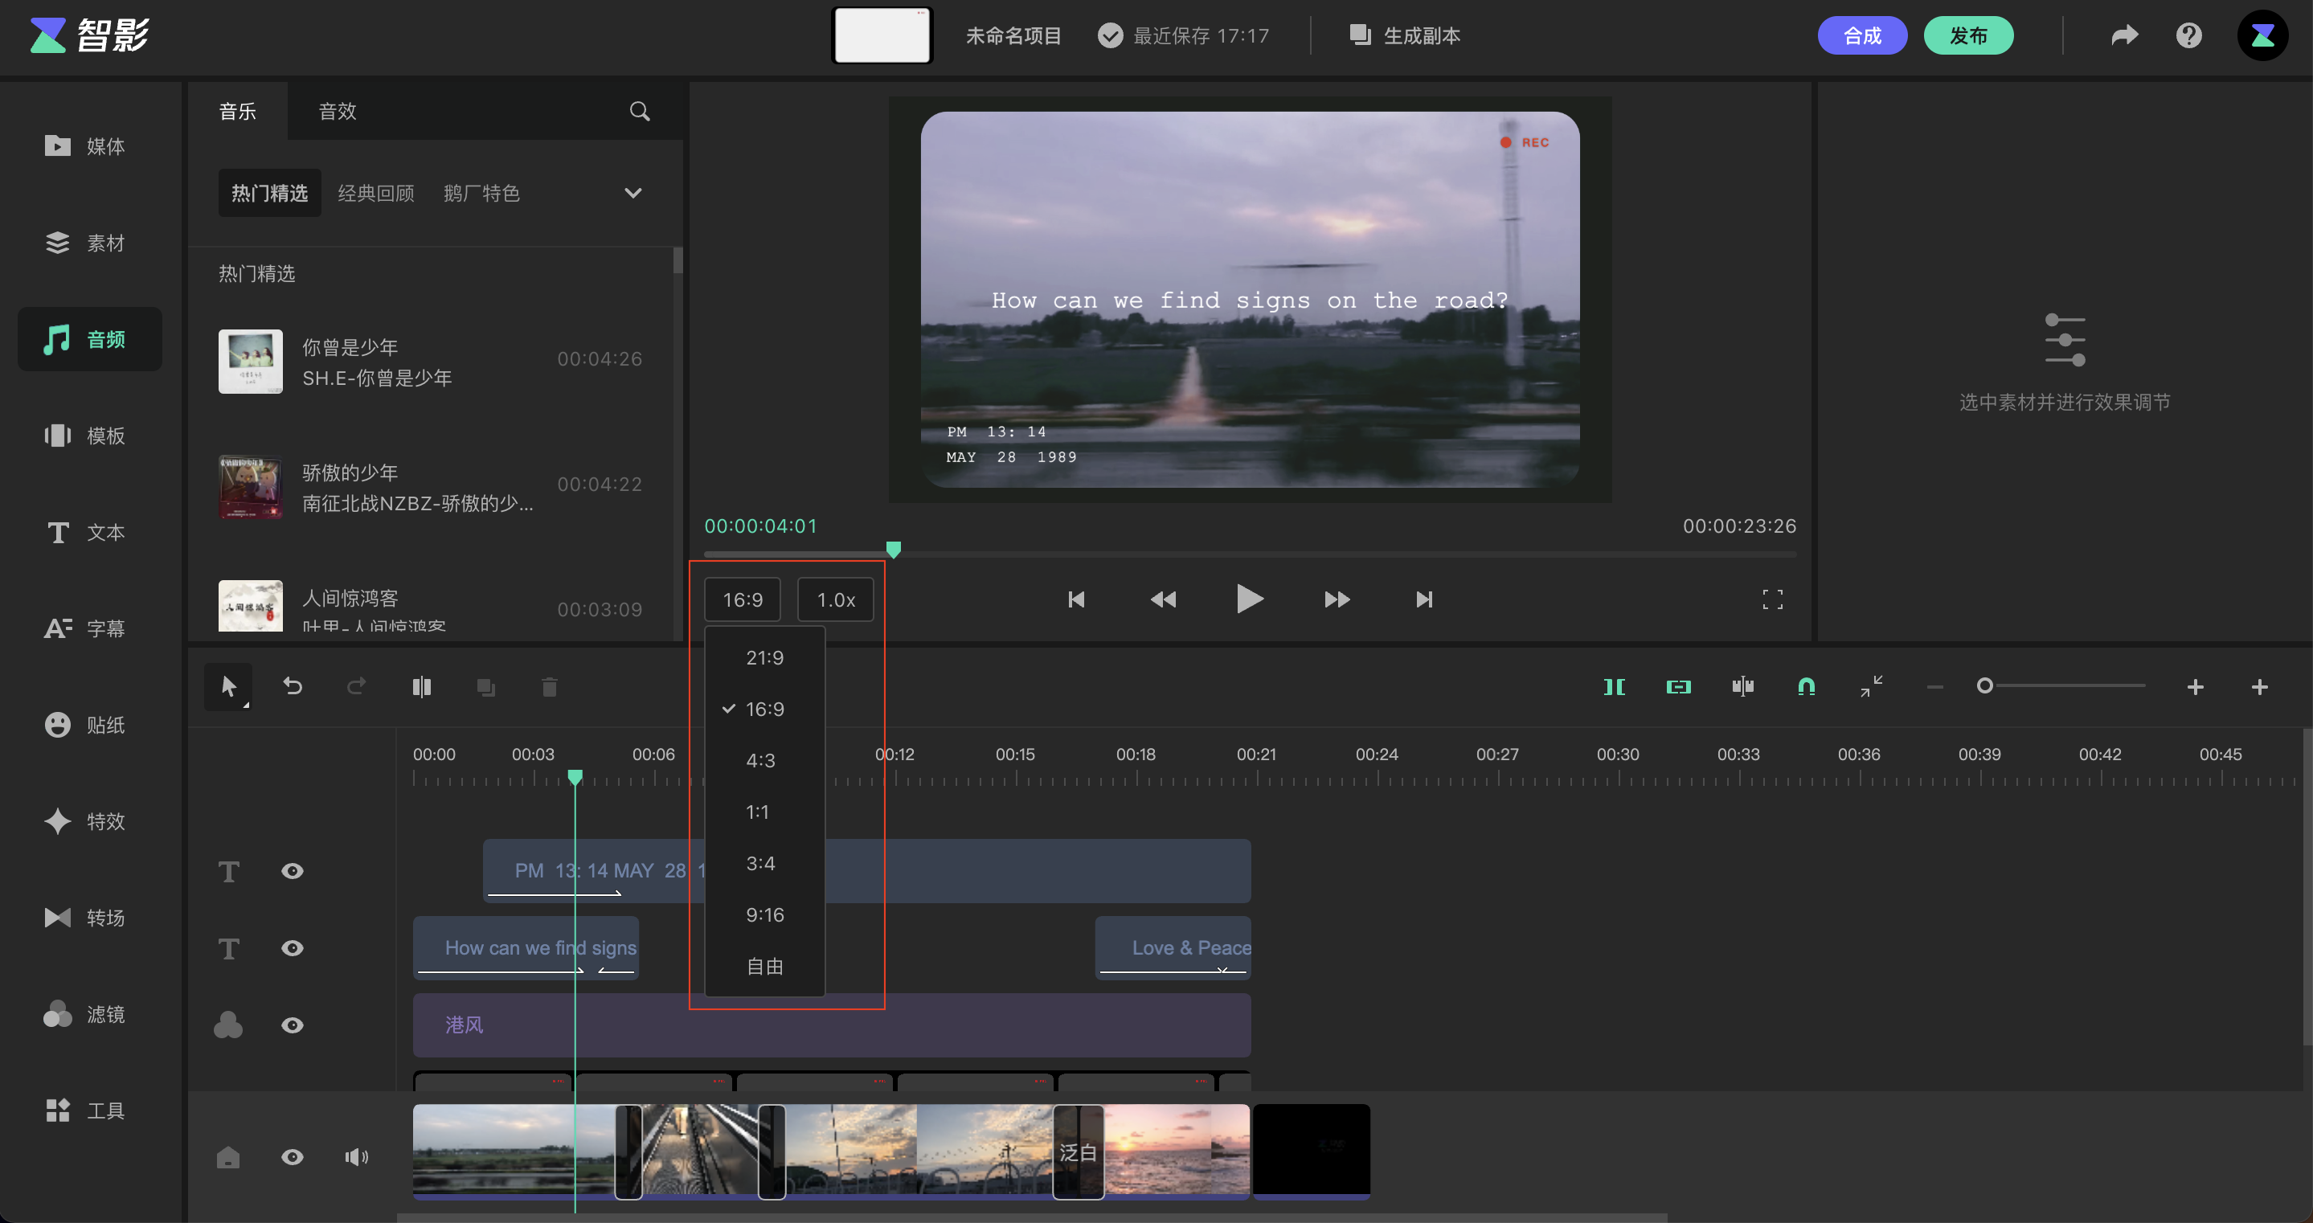Open the user avatar in top right
The image size is (2313, 1223).
[x=2262, y=35]
